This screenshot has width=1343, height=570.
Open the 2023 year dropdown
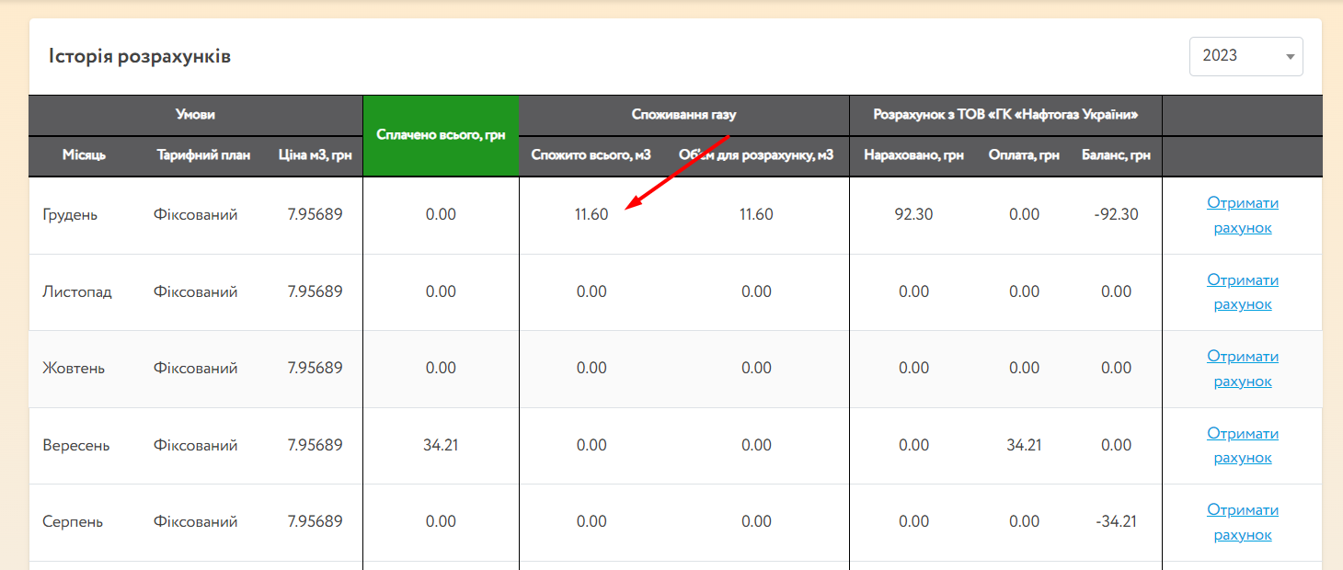(x=1245, y=56)
